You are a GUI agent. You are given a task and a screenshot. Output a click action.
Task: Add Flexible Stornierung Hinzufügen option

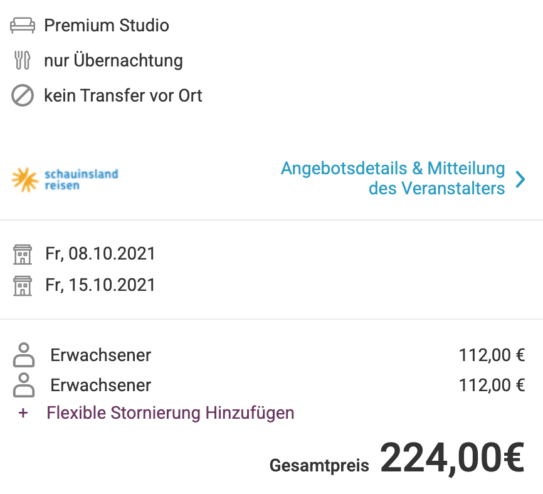171,413
